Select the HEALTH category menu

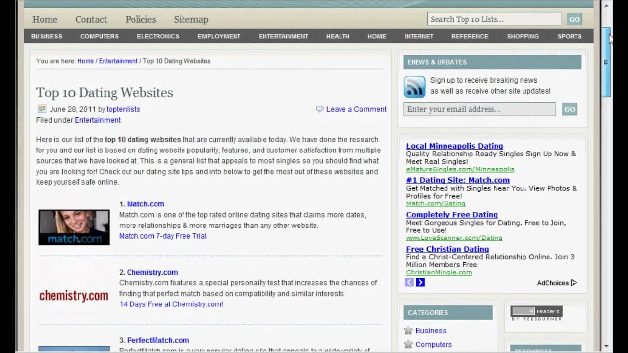[338, 36]
